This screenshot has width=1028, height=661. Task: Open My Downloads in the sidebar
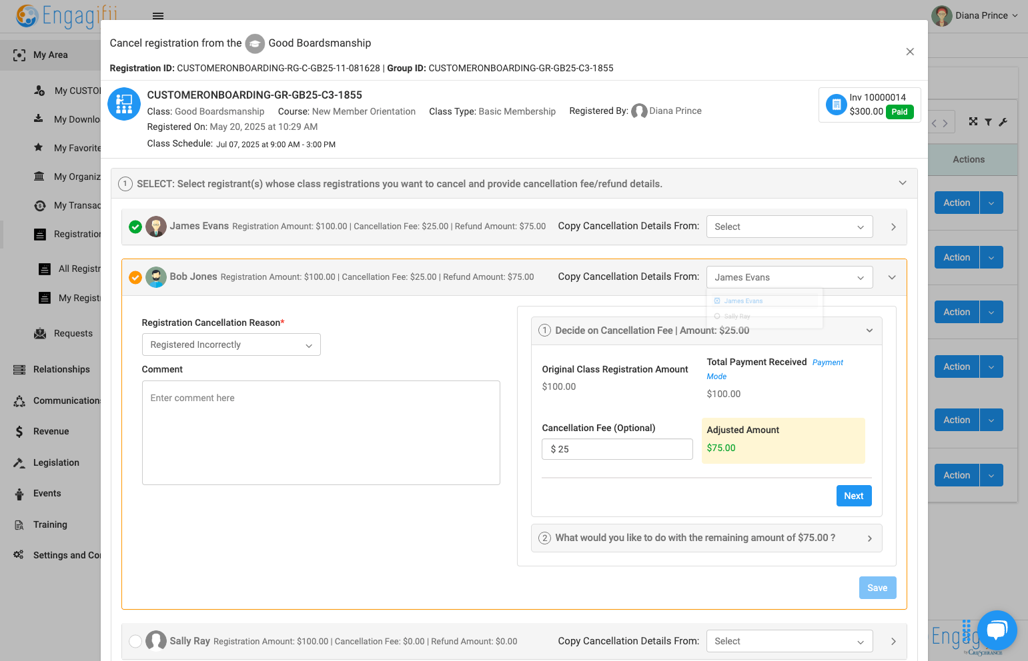(x=77, y=119)
